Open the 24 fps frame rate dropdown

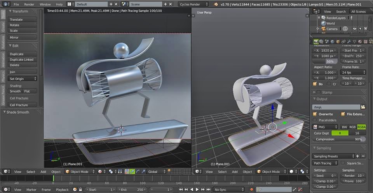[353, 73]
